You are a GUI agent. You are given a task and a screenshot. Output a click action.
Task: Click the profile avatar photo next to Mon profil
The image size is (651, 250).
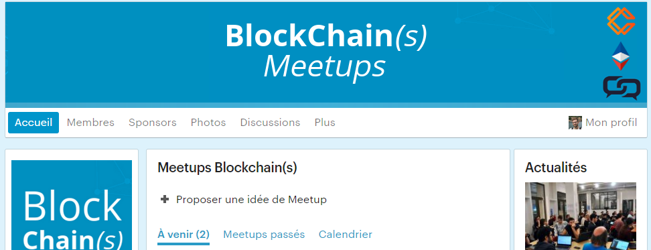pyautogui.click(x=575, y=123)
